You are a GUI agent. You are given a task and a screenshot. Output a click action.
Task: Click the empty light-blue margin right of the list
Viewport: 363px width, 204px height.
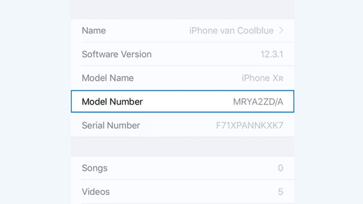[329, 102]
